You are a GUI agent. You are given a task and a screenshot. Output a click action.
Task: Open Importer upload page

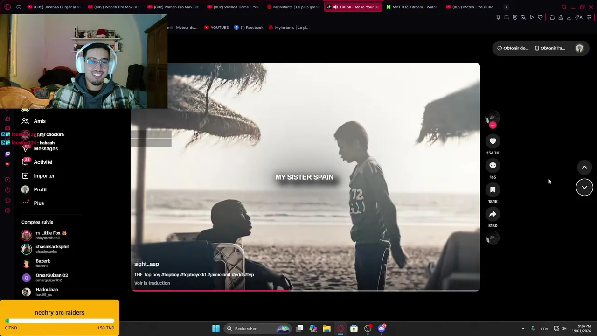click(44, 176)
